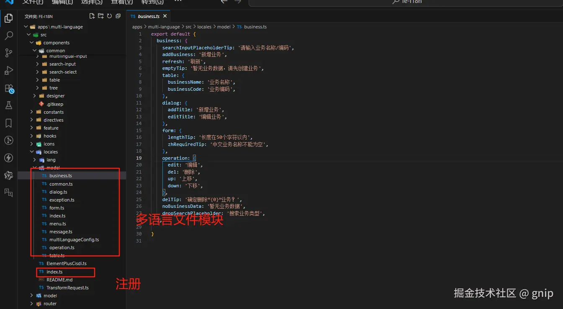Click 'src' breadcrumb segment
The width and height of the screenshot is (563, 309).
click(189, 27)
